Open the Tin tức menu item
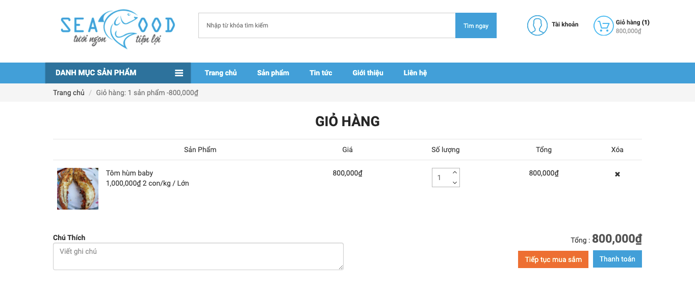695x293 pixels. (x=321, y=73)
